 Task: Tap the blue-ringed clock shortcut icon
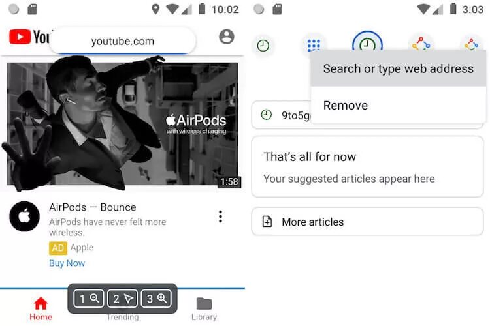367,41
